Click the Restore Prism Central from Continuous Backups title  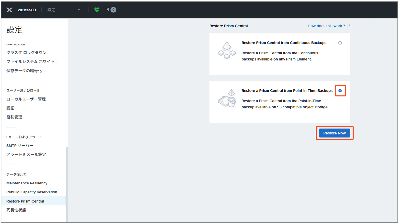pos(284,43)
